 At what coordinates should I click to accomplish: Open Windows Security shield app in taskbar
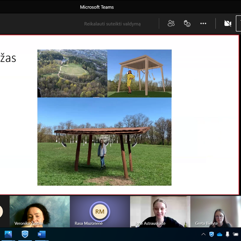pyautogui.click(x=25, y=234)
